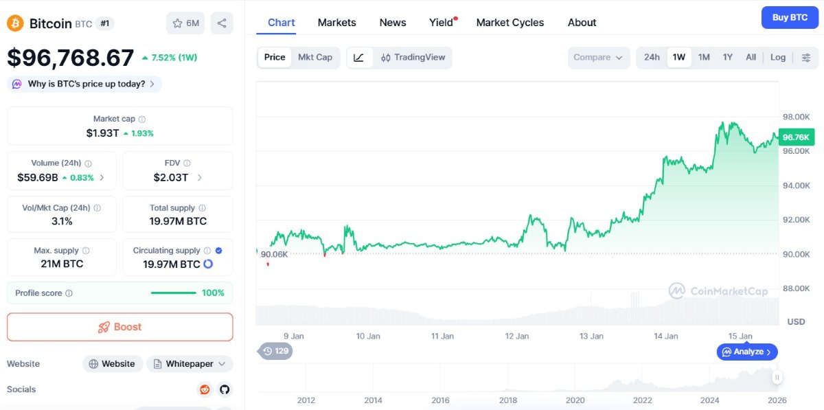Open 'Why is BTC's price up today?'
This screenshot has height=410, width=824.
tap(84, 84)
